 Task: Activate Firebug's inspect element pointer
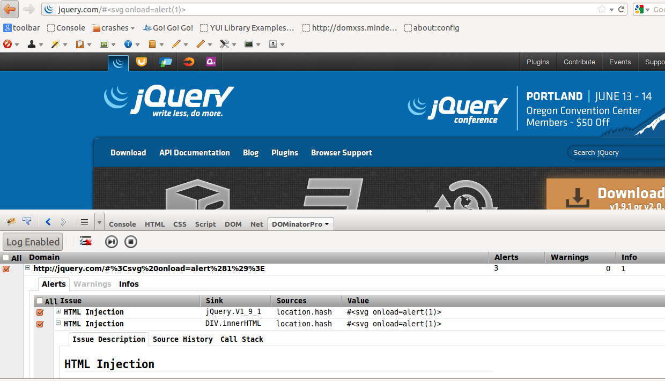coord(26,222)
